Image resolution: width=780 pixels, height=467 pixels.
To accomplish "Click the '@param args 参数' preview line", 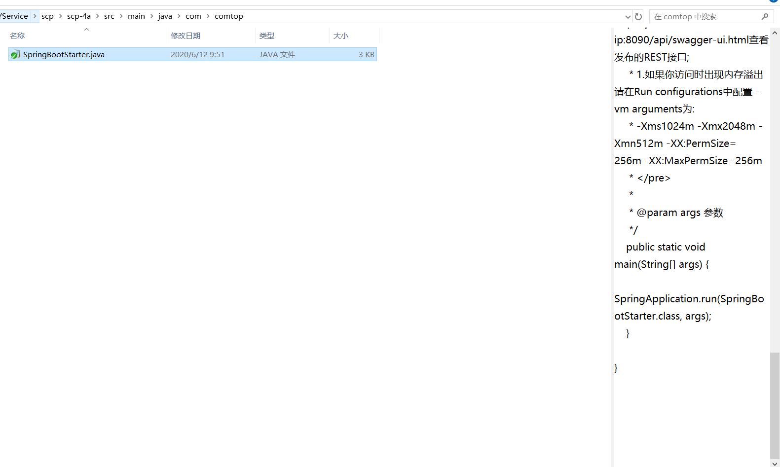I will click(x=676, y=213).
